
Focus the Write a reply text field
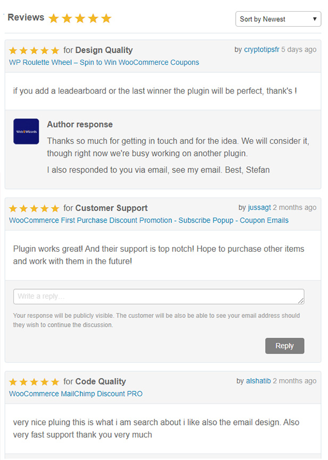click(x=158, y=297)
